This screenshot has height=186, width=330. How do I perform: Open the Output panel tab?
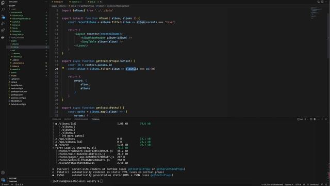[68, 119]
